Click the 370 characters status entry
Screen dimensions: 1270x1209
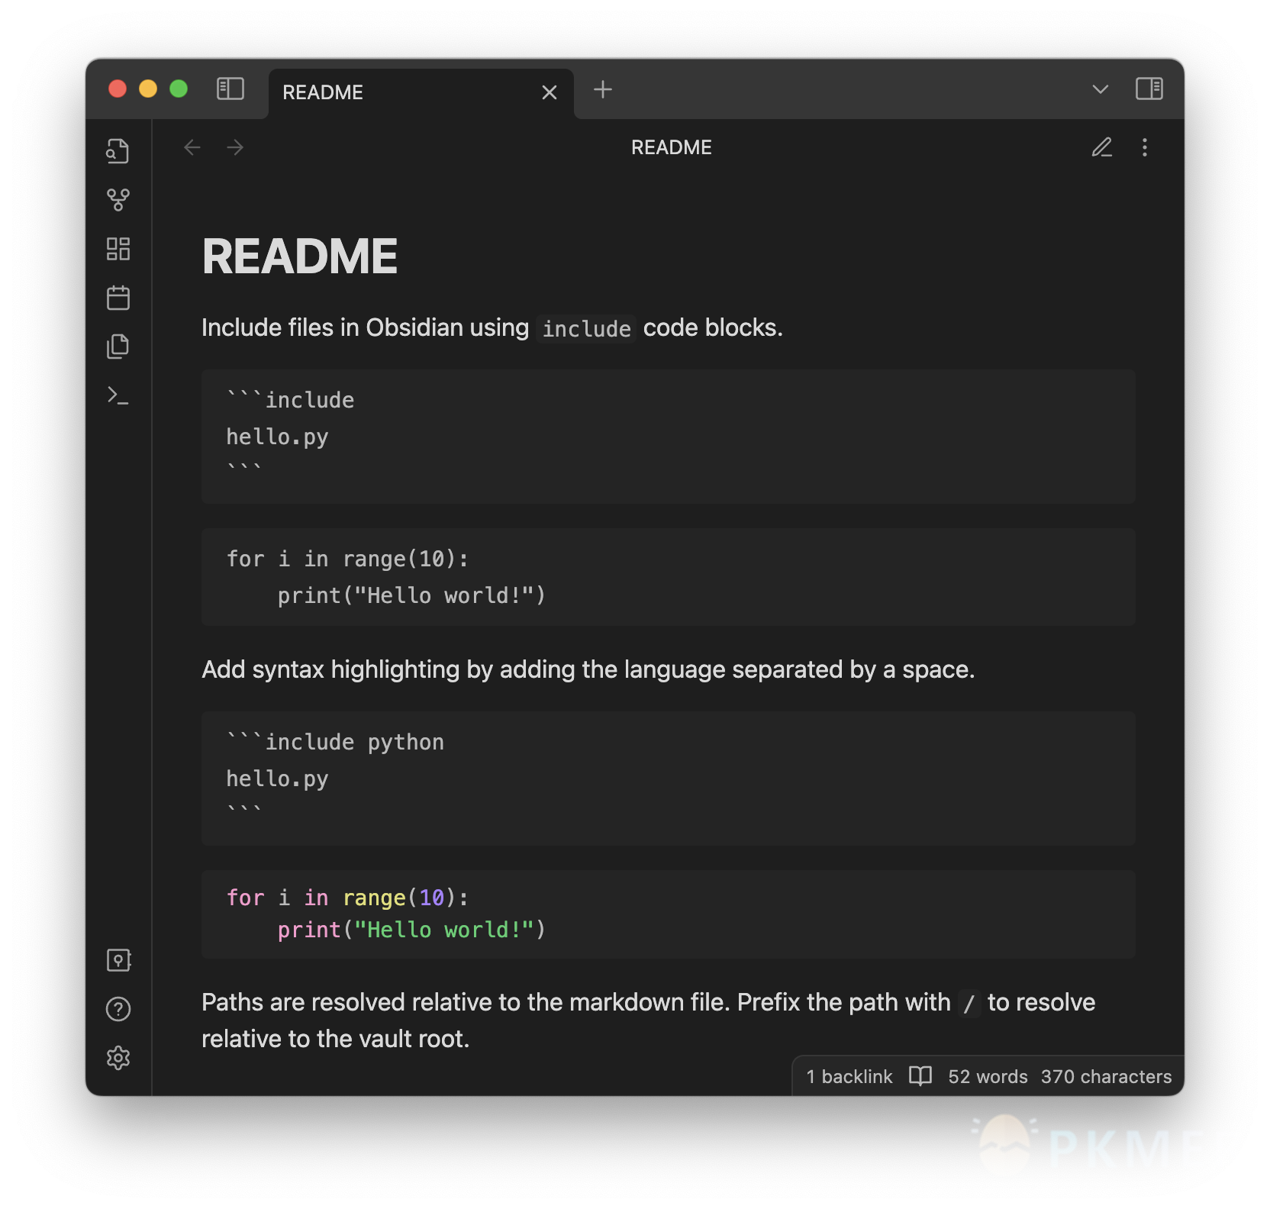point(1106,1076)
